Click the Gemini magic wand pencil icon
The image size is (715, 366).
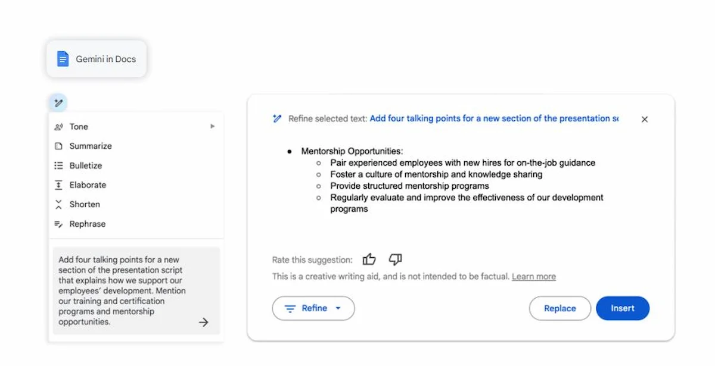pyautogui.click(x=58, y=103)
